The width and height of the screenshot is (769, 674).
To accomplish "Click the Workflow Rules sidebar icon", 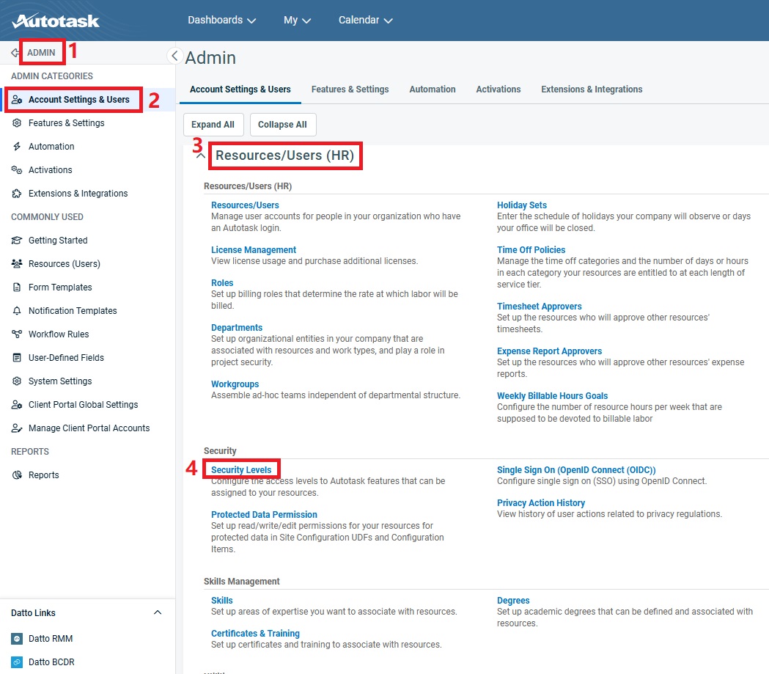I will point(17,334).
